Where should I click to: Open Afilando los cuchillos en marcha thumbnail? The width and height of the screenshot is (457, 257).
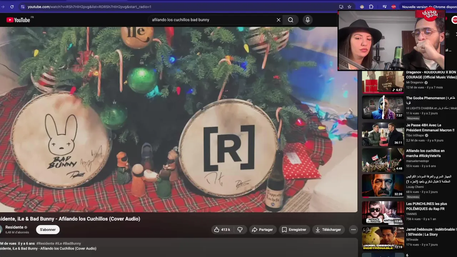383,160
